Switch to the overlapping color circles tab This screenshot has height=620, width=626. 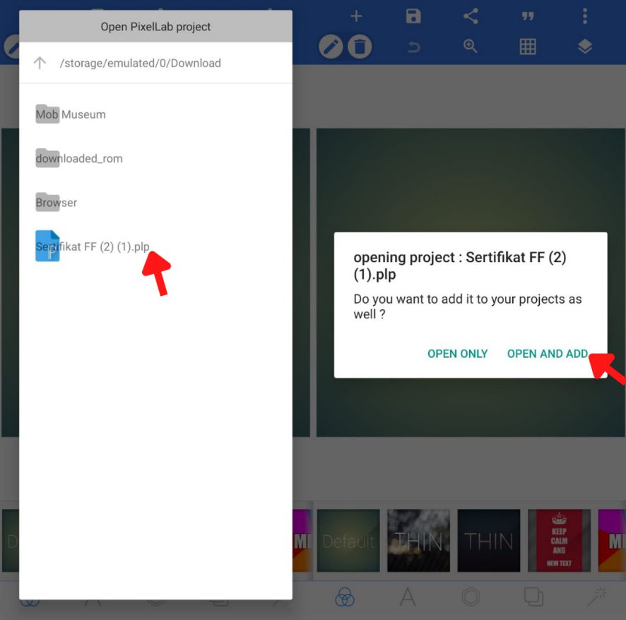click(x=345, y=597)
